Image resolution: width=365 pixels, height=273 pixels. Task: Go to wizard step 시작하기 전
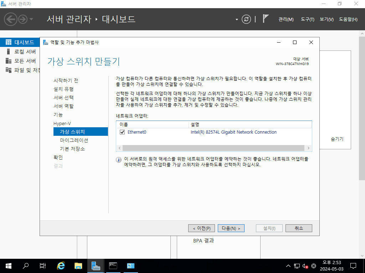click(66, 81)
